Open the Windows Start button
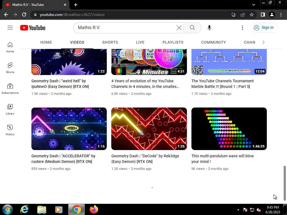 [7, 209]
